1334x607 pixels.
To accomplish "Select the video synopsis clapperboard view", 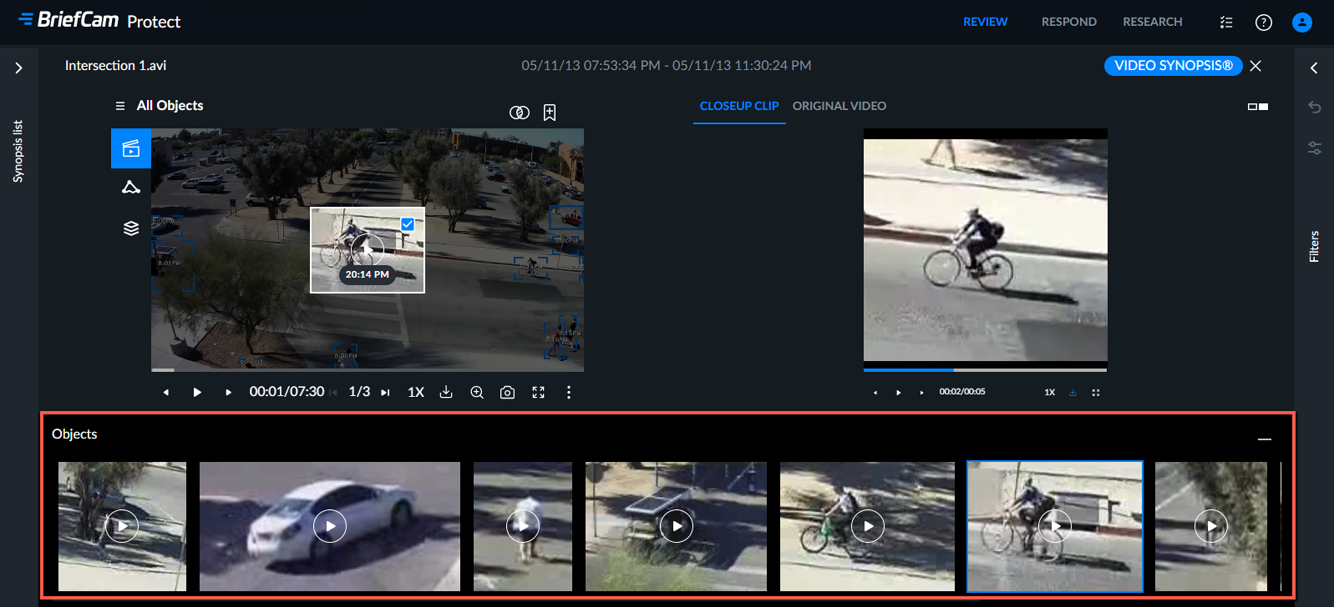I will point(131,148).
